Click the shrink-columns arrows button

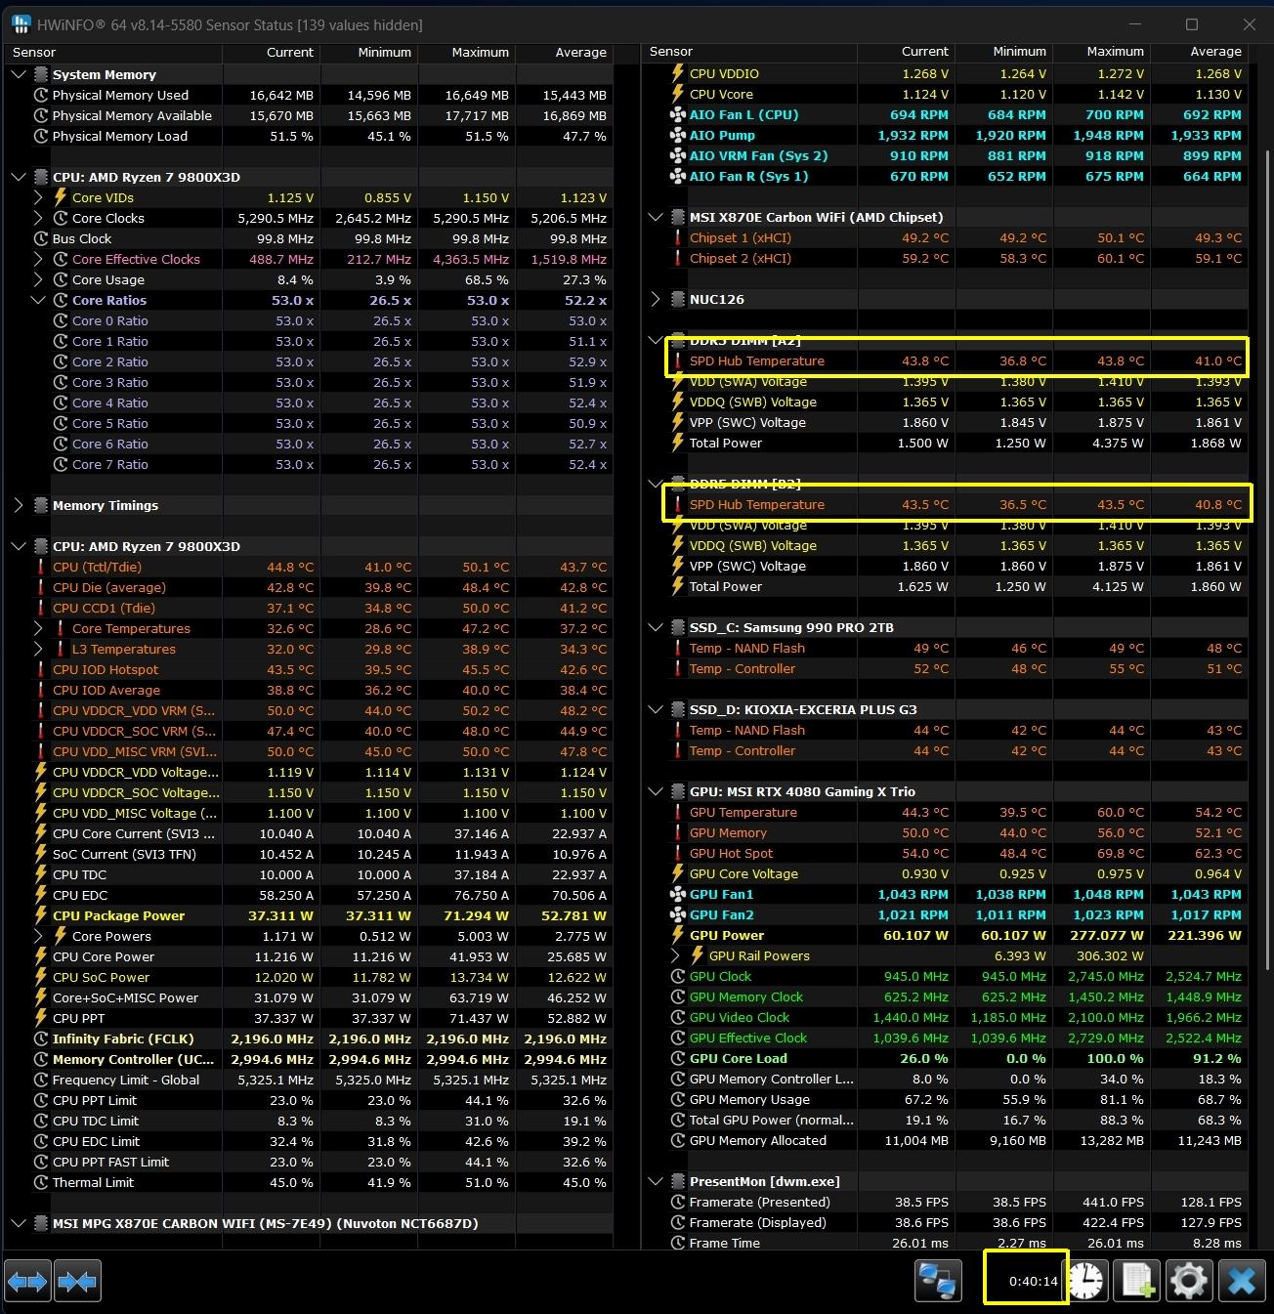click(x=77, y=1281)
